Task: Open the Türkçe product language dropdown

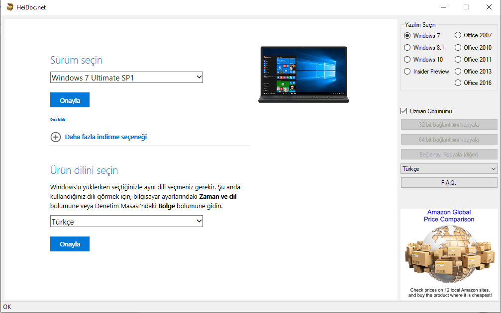Action: 126,221
